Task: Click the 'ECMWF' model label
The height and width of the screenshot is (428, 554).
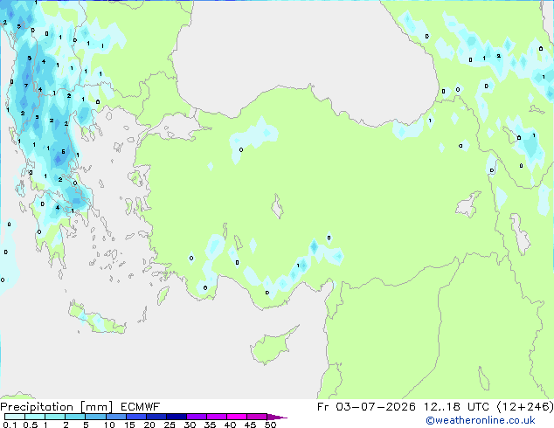Action: click(141, 407)
